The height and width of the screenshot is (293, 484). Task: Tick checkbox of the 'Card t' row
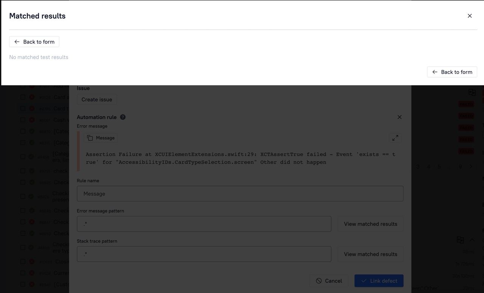pos(23,109)
